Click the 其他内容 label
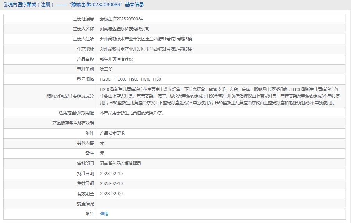This screenshot has width=351, height=223. (x=85, y=143)
